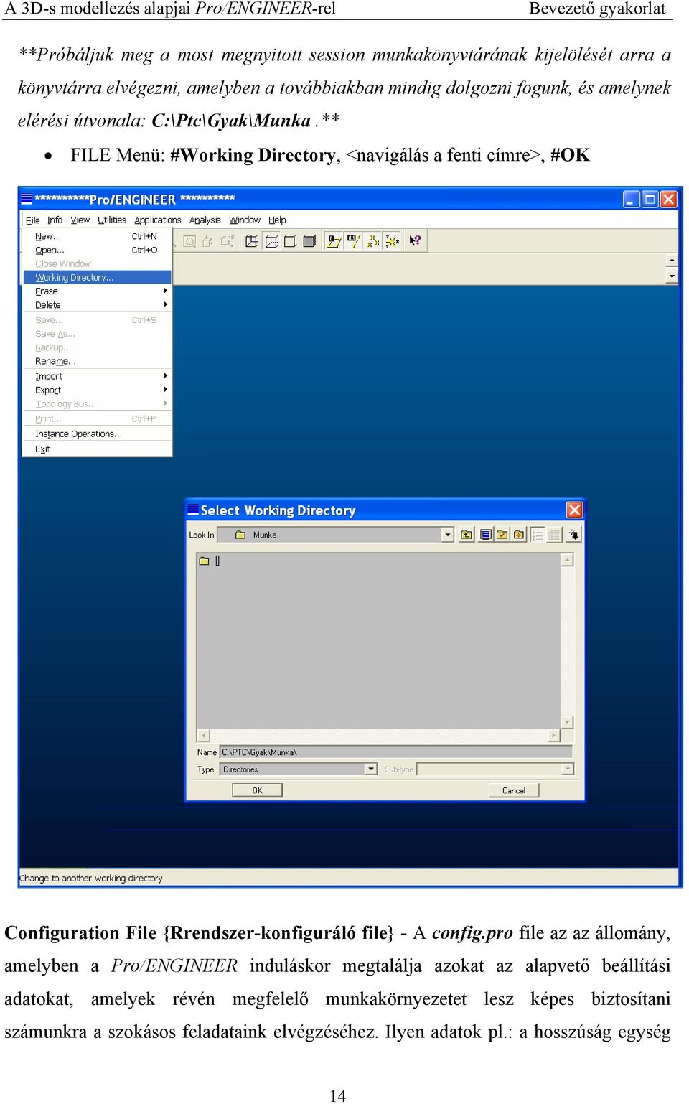
Task: Click the zoom window toolbar icon
Action: pos(190,241)
